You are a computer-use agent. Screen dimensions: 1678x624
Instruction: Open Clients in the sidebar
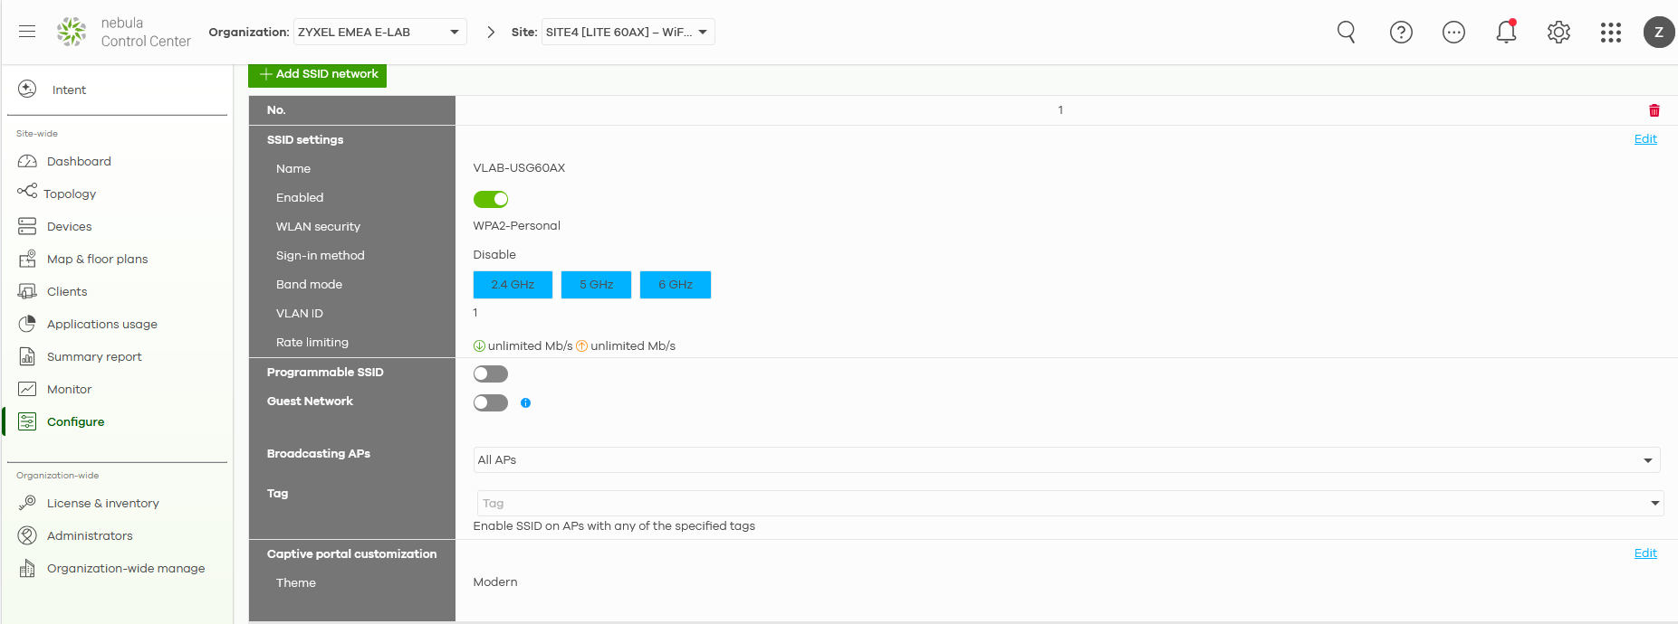coord(67,292)
